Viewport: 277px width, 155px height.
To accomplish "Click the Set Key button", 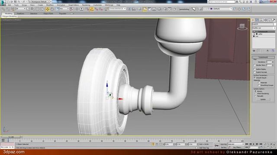I will tap(223, 147).
